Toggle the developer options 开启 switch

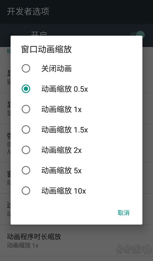click(x=138, y=35)
